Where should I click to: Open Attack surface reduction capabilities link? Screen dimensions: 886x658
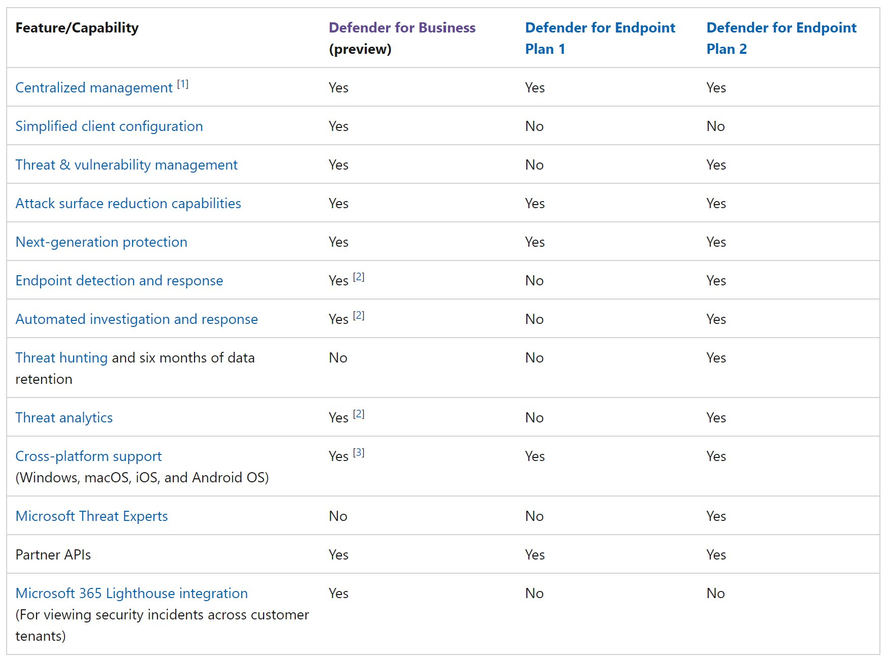[128, 204]
